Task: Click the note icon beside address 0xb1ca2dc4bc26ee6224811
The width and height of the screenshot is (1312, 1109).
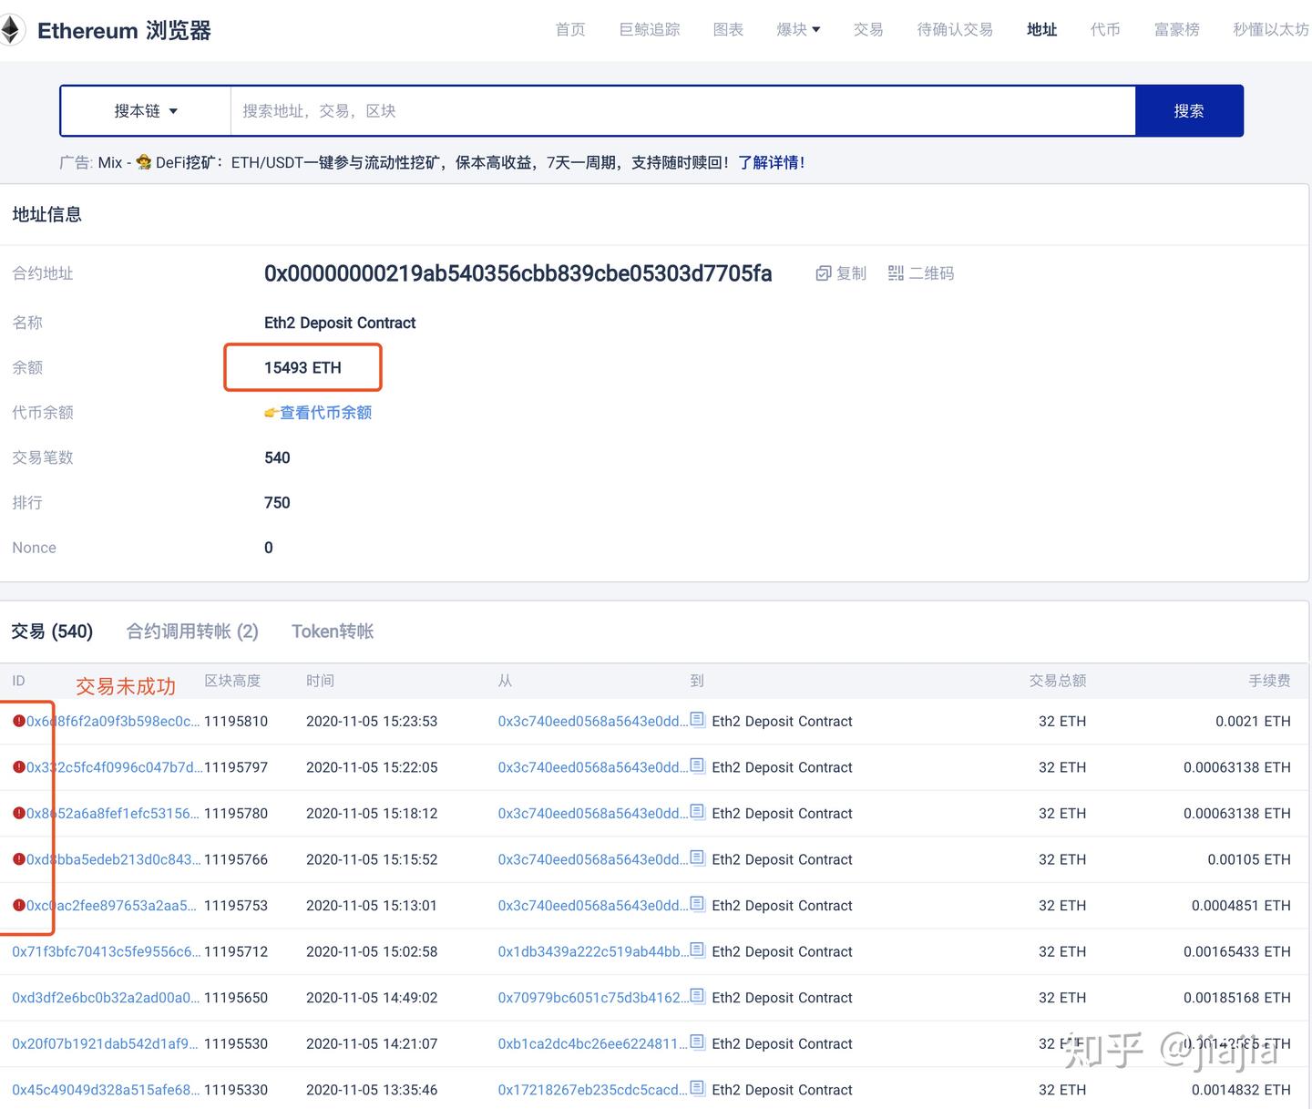Action: click(697, 1042)
